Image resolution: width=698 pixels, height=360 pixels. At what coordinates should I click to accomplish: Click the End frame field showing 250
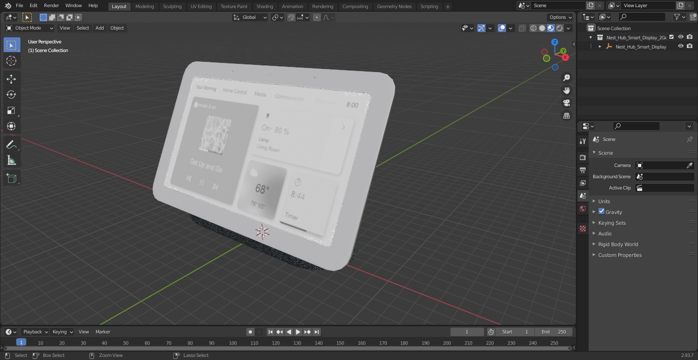tap(554, 332)
